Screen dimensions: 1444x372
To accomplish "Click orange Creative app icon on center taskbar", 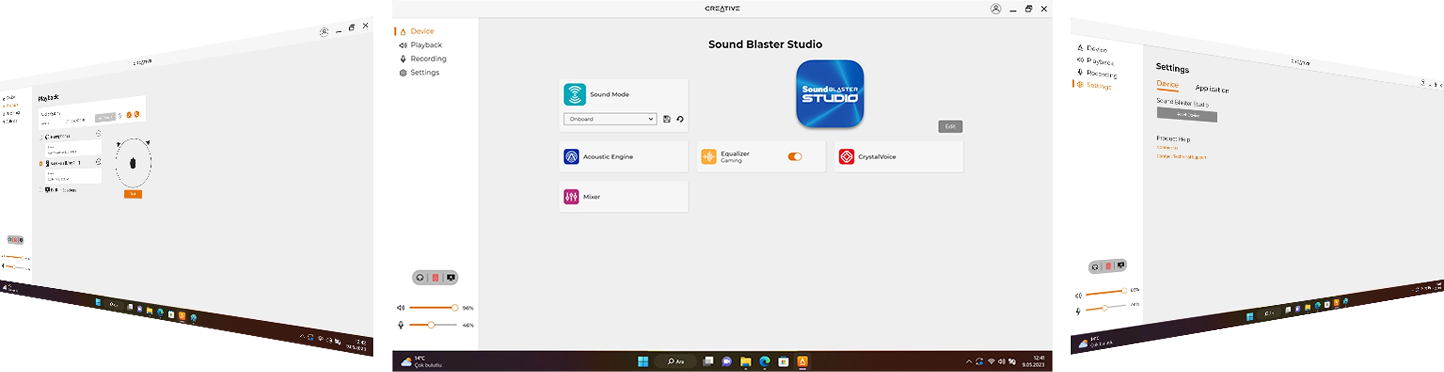I will point(802,362).
